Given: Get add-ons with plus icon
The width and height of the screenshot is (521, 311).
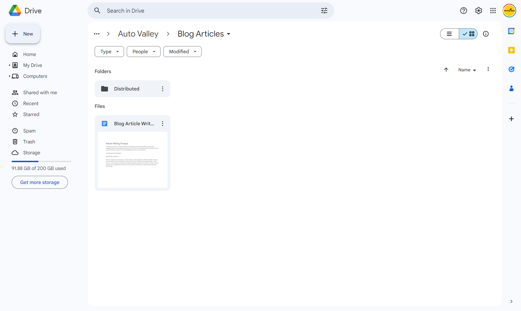Looking at the screenshot, I should pyautogui.click(x=511, y=119).
